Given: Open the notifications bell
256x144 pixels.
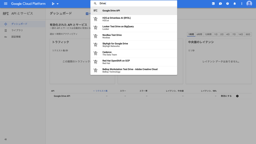Looking at the screenshot, I should [234, 4].
